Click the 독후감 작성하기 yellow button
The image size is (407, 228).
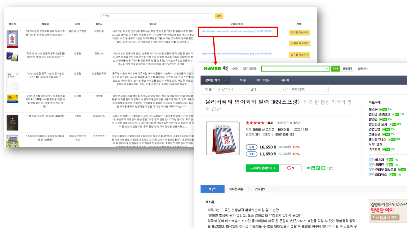tap(299, 43)
